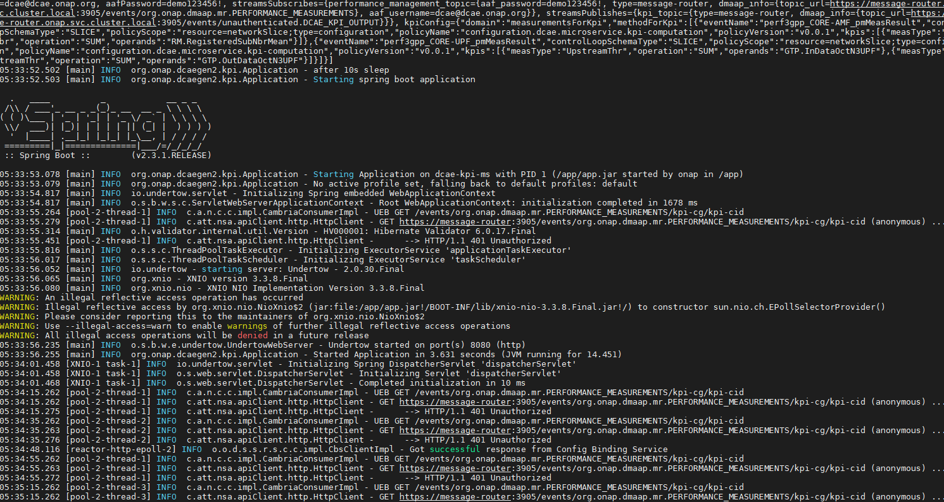The width and height of the screenshot is (944, 502).
Task: Open the message-router link logged at 05:34:55.263
Action: tap(455, 468)
